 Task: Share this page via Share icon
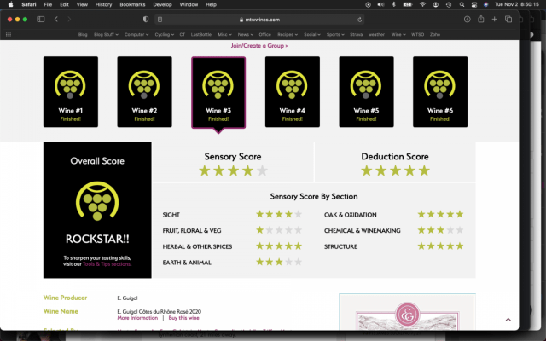pyautogui.click(x=482, y=19)
